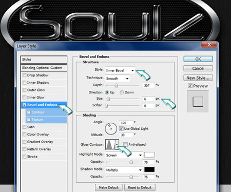This screenshot has height=192, width=231.
Task: Open the Satin settings row
Action: point(44,127)
